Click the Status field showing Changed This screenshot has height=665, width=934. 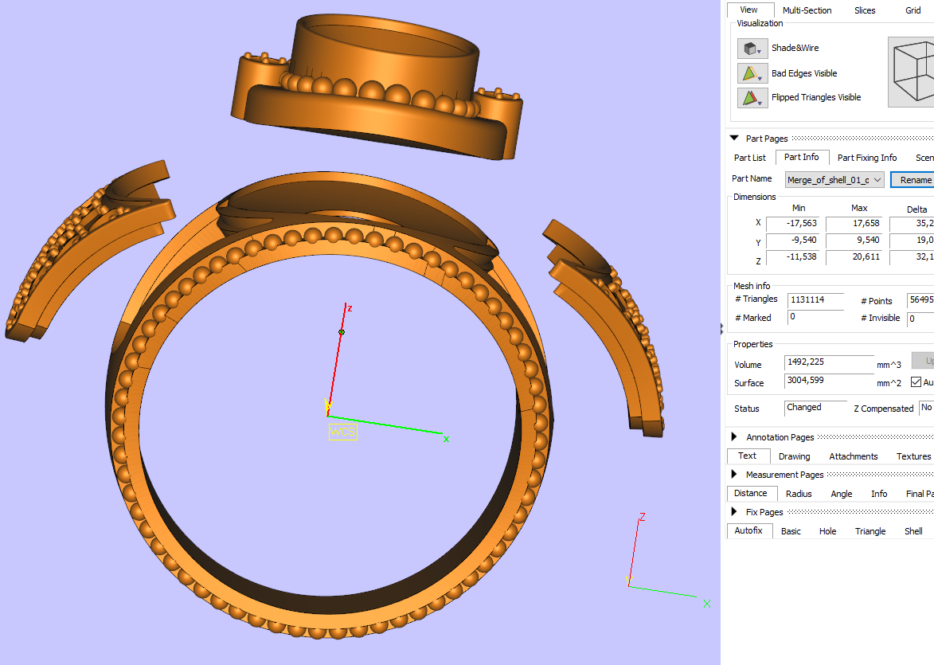pyautogui.click(x=815, y=408)
